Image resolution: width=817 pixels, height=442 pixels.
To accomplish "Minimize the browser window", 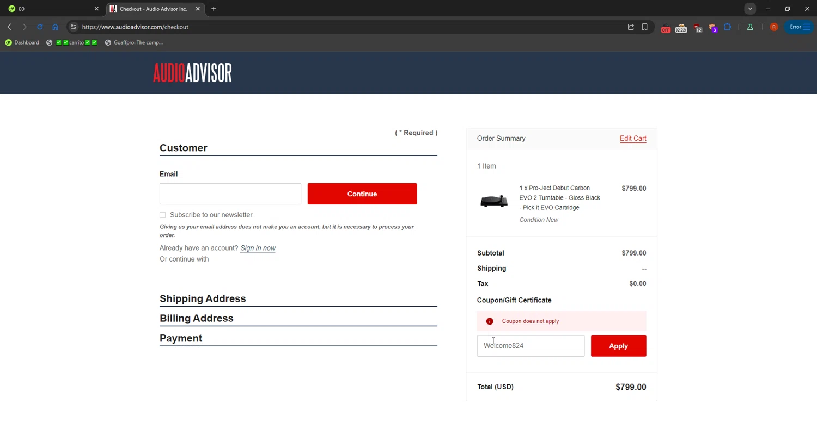I will pos(768,9).
